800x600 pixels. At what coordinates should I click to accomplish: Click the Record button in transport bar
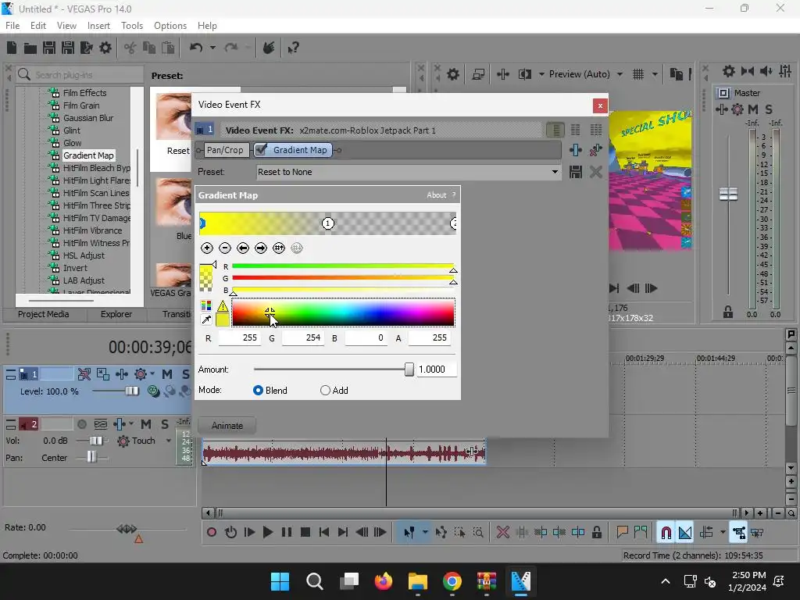(211, 533)
